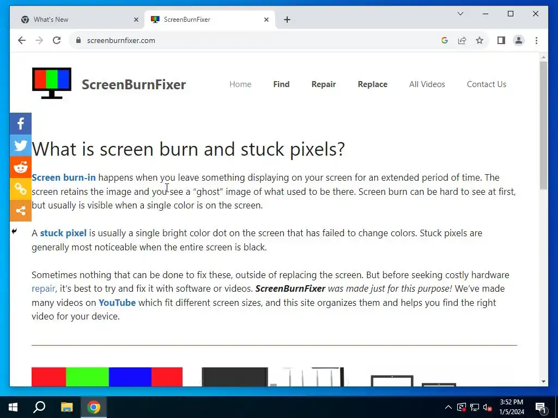
Task: Open volume control in system tray
Action: (488, 407)
